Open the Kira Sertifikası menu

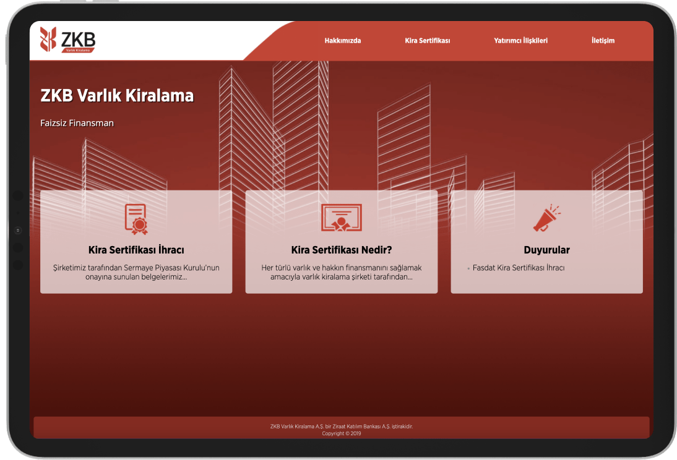coord(428,41)
